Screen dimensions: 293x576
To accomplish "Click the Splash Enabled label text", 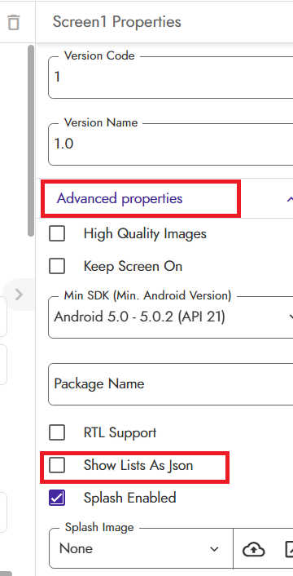I will coord(129,498).
